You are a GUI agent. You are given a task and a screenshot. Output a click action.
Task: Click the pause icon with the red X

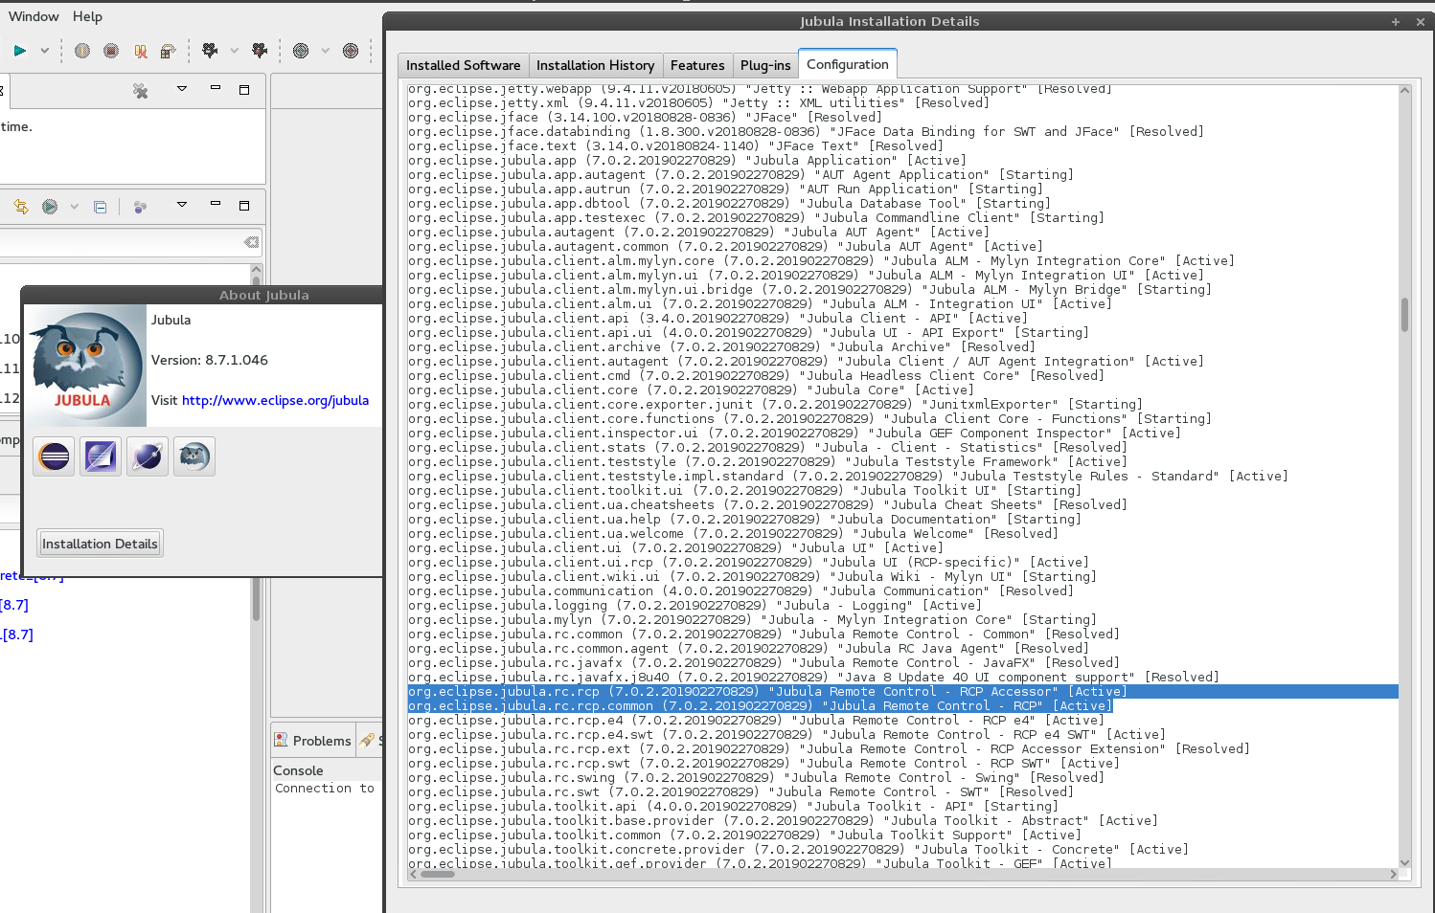pos(141,51)
